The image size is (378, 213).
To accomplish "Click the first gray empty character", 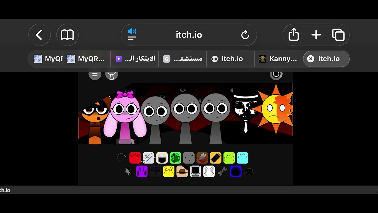I will pos(155,120).
